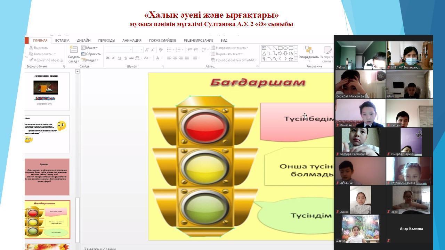Pick the right arrow shape

point(280,53)
